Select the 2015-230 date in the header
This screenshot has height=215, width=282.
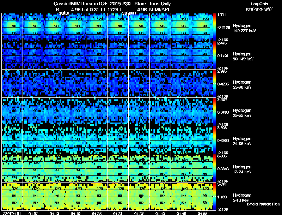point(120,4)
